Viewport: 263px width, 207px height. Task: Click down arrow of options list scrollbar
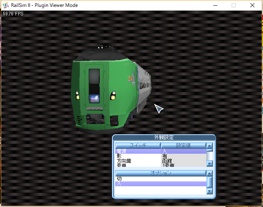coord(210,191)
